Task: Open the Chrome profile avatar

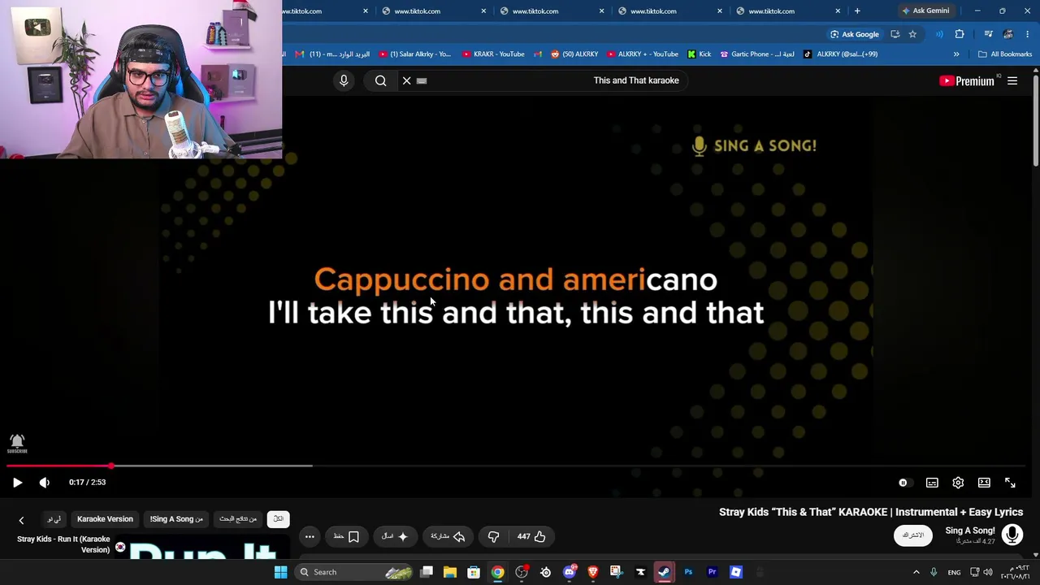Action: tap(1008, 34)
